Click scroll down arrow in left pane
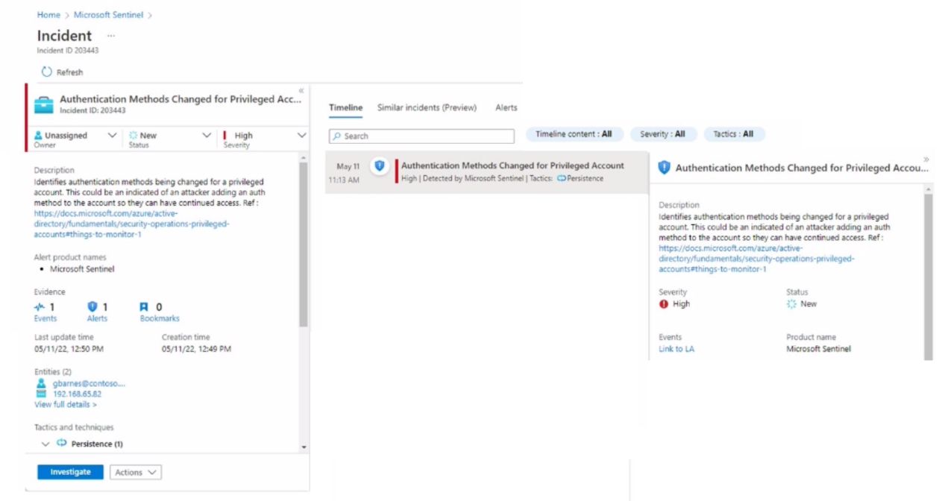The width and height of the screenshot is (945, 501). pyautogui.click(x=304, y=447)
